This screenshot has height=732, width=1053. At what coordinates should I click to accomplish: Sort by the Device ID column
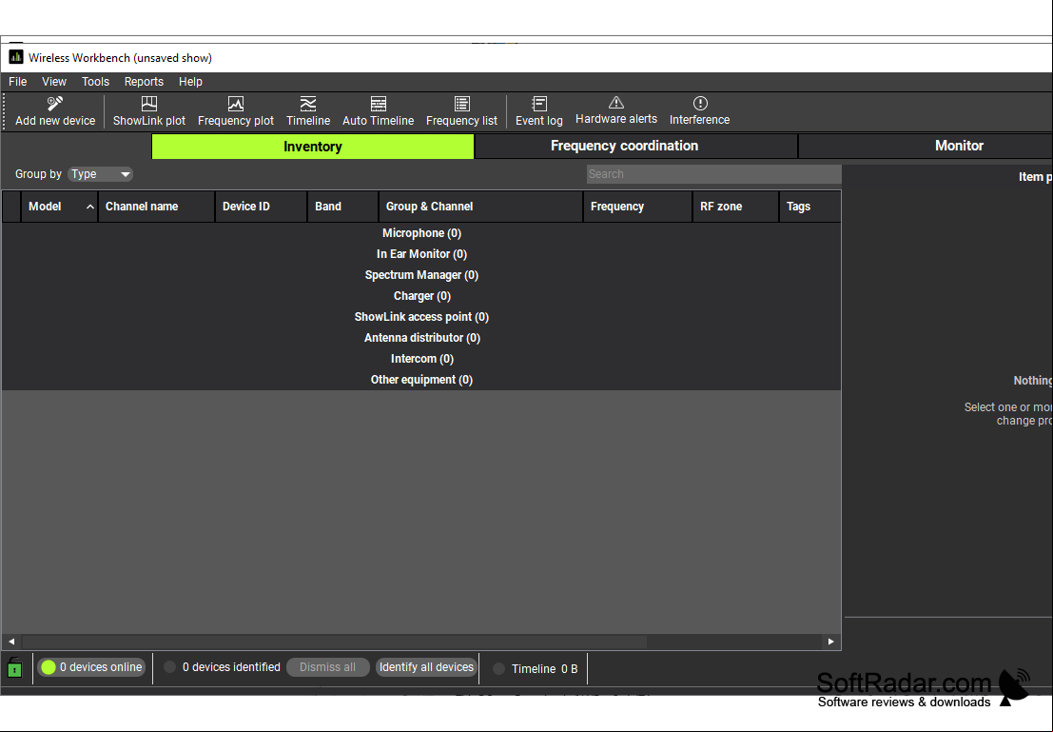point(262,207)
